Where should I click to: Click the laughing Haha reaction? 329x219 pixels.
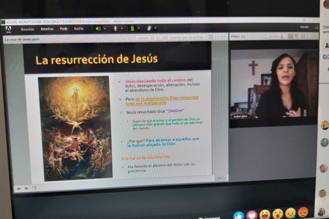[265, 214]
